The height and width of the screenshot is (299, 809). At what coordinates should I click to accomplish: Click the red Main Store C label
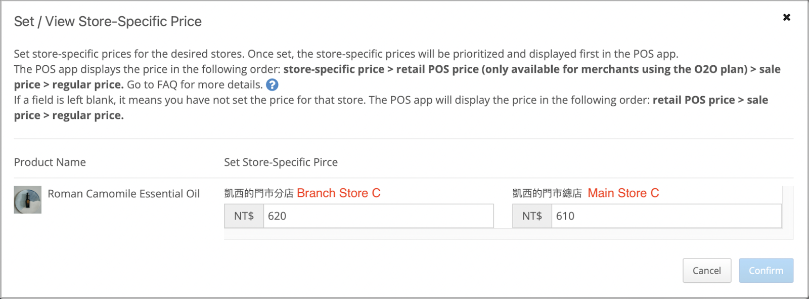(x=623, y=193)
